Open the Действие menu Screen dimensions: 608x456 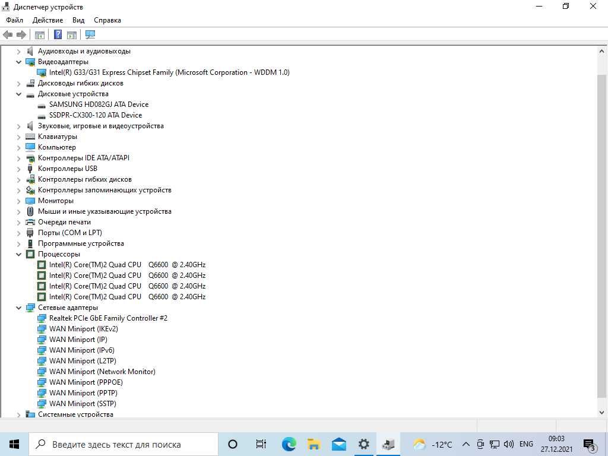[x=47, y=20]
